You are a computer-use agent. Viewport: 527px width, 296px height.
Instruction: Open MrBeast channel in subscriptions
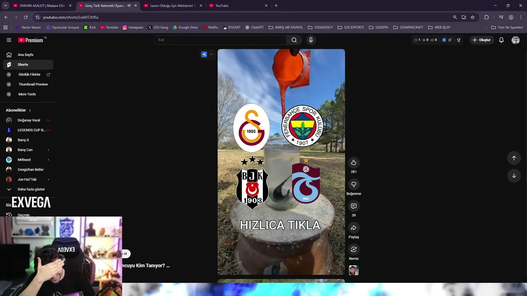(x=28, y=160)
